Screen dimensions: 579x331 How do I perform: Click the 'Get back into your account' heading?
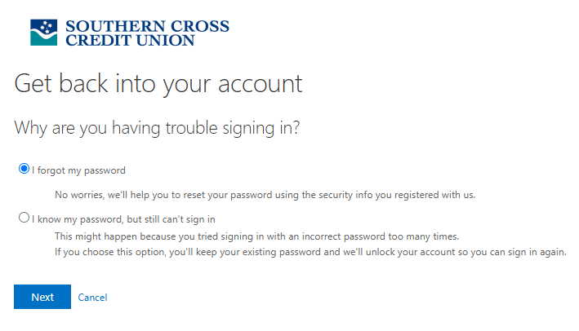click(x=158, y=84)
